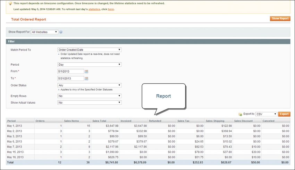Image resolution: width=295 pixels, height=170 pixels.
Task: Click the Sales Shipping column header
Action: (219, 121)
